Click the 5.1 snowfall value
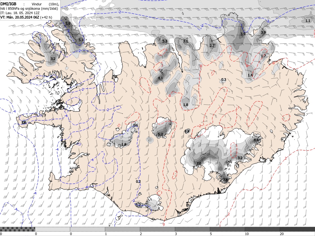This screenshot has height=236, width=315. point(81,40)
